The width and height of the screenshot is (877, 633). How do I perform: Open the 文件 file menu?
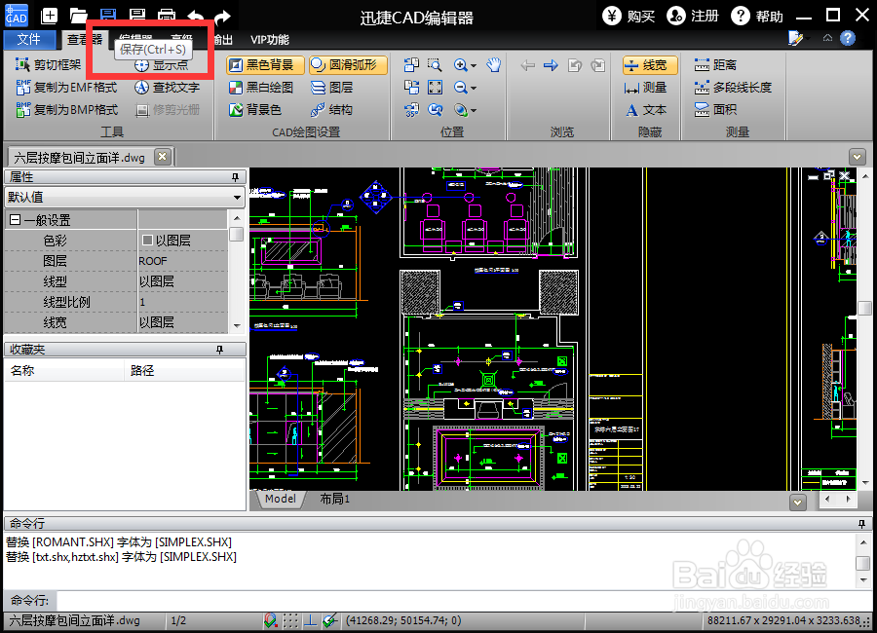29,39
